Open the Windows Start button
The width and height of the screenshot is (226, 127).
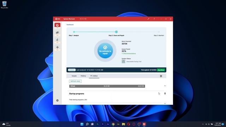tap(82, 124)
